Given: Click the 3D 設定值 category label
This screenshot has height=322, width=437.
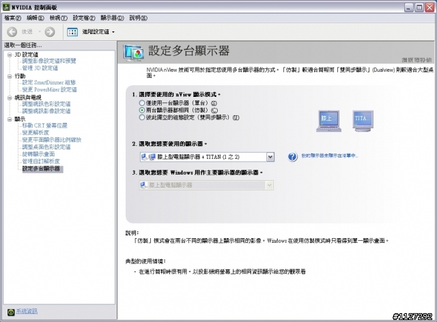Looking at the screenshot, I should (x=26, y=55).
